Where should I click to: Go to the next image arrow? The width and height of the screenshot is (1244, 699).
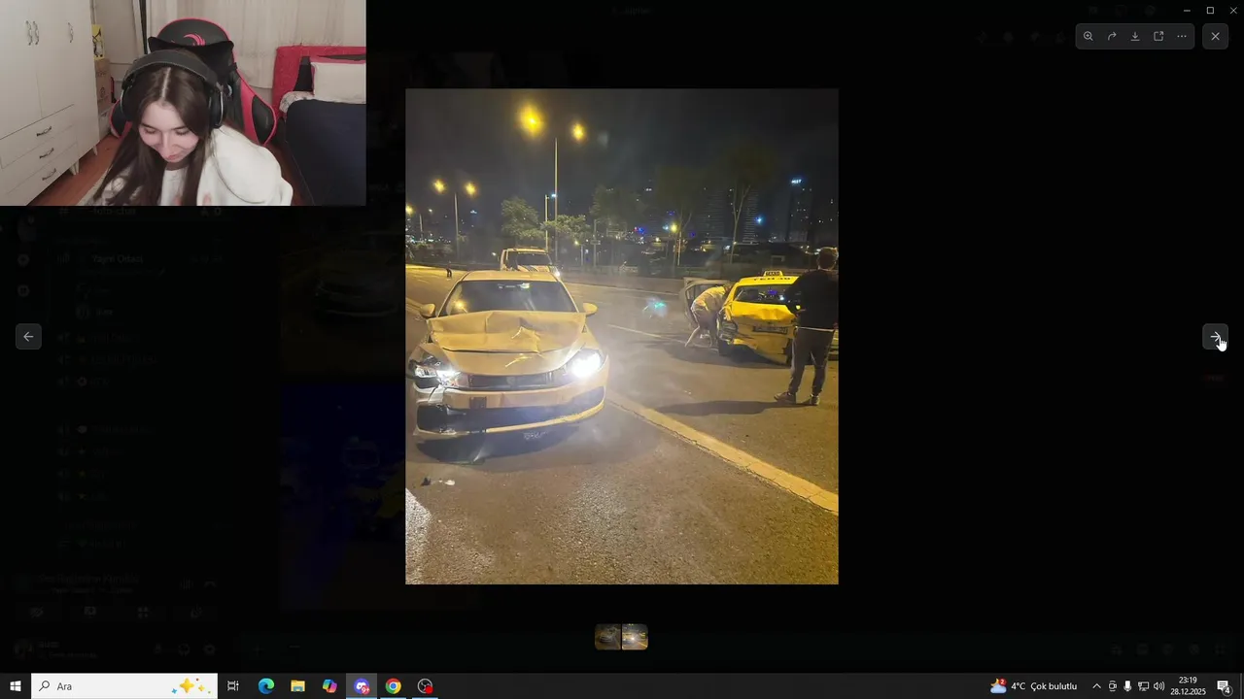click(x=1215, y=337)
